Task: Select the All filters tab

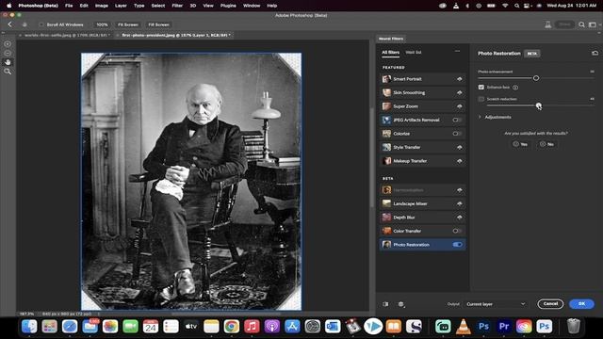Action: (390, 53)
